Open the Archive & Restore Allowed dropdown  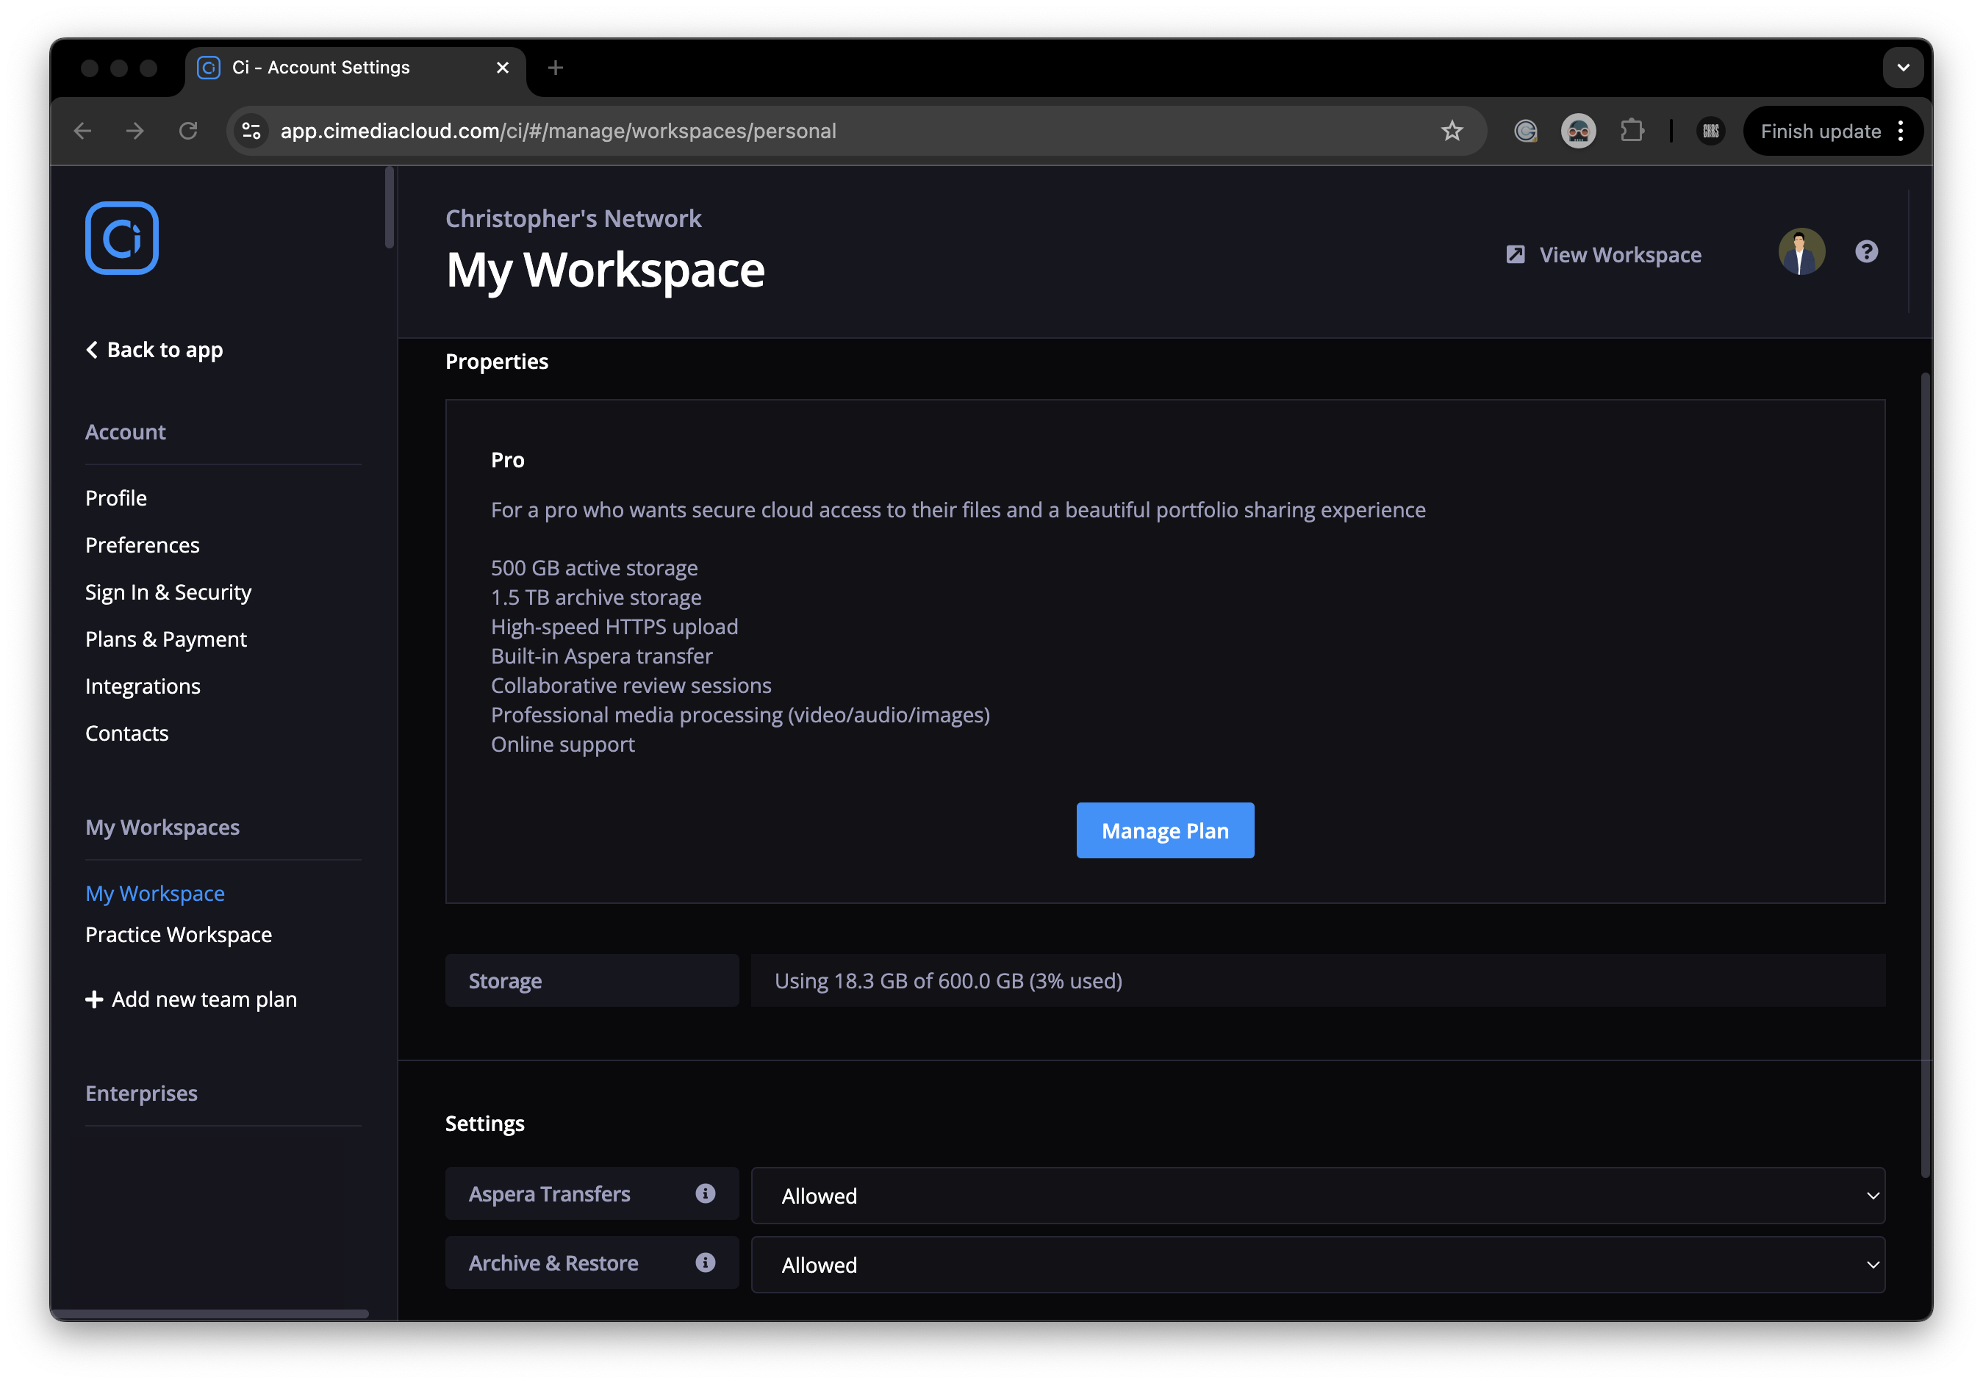pos(1318,1264)
